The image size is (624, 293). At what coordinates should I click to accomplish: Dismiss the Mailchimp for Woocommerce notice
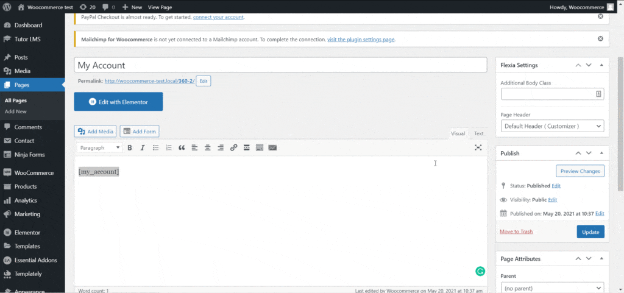tap(600, 38)
